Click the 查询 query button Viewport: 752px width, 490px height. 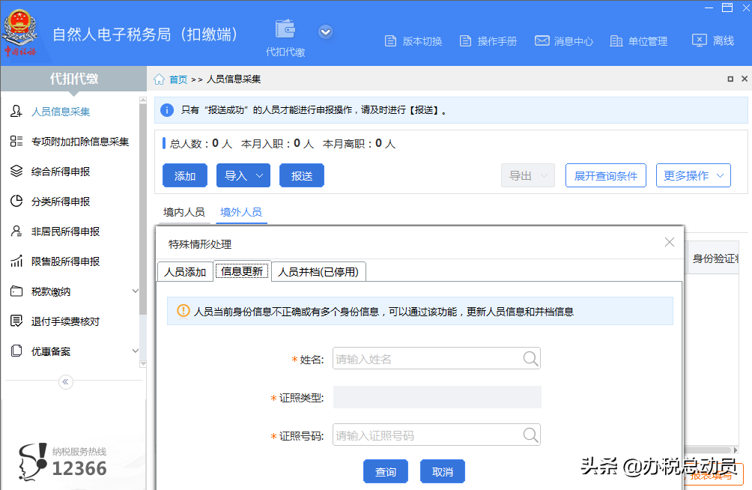point(386,471)
